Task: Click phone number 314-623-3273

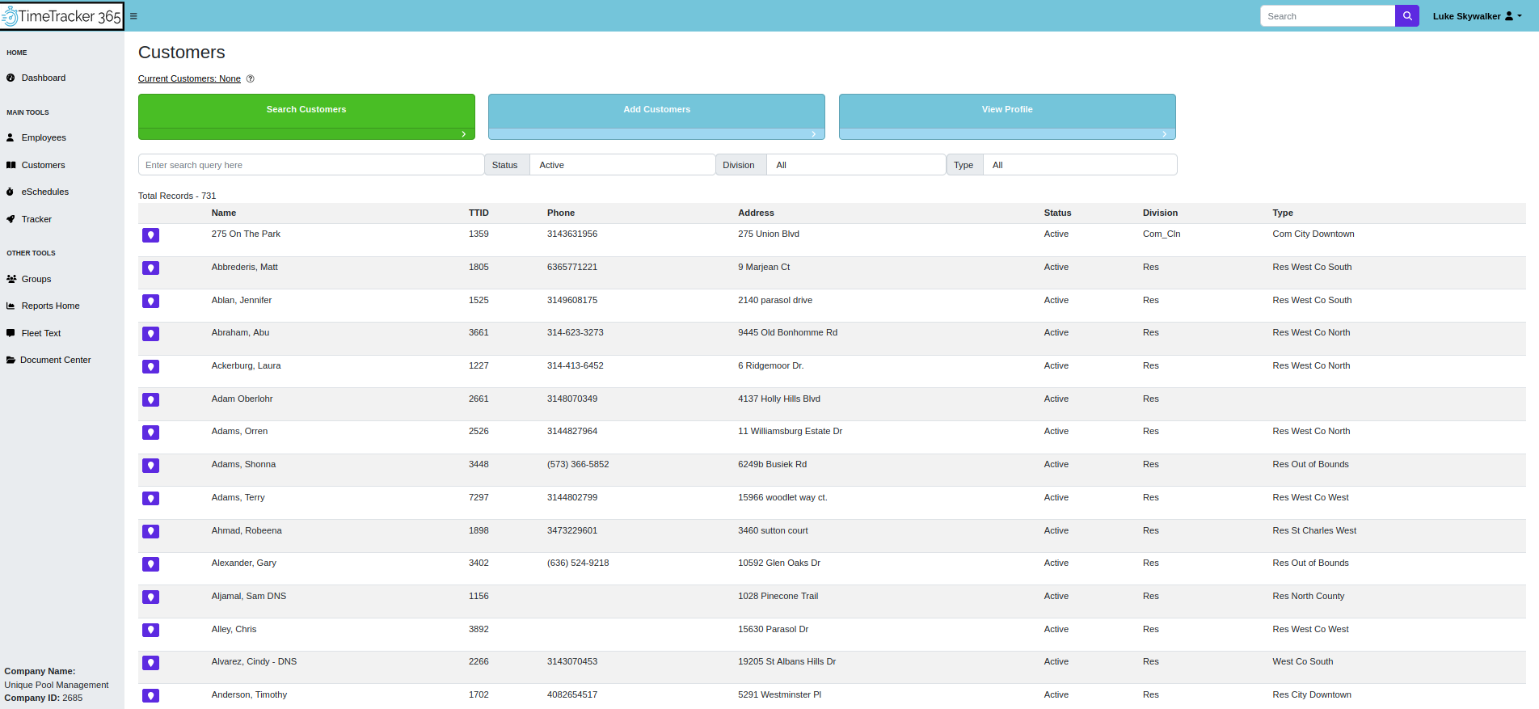Action: click(x=575, y=332)
